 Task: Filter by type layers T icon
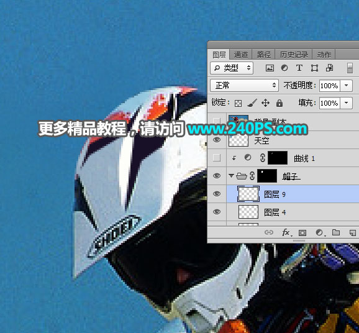299,68
